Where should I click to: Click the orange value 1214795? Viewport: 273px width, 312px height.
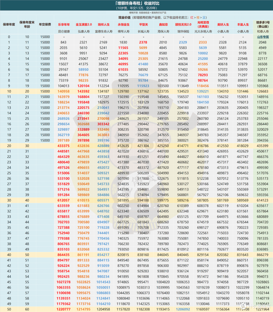coord(83,309)
